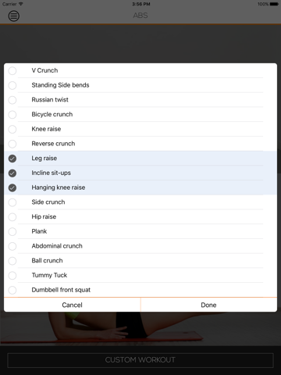Choose the Side crunch exercise row
Viewport: 281px width, 375px height.
140,202
